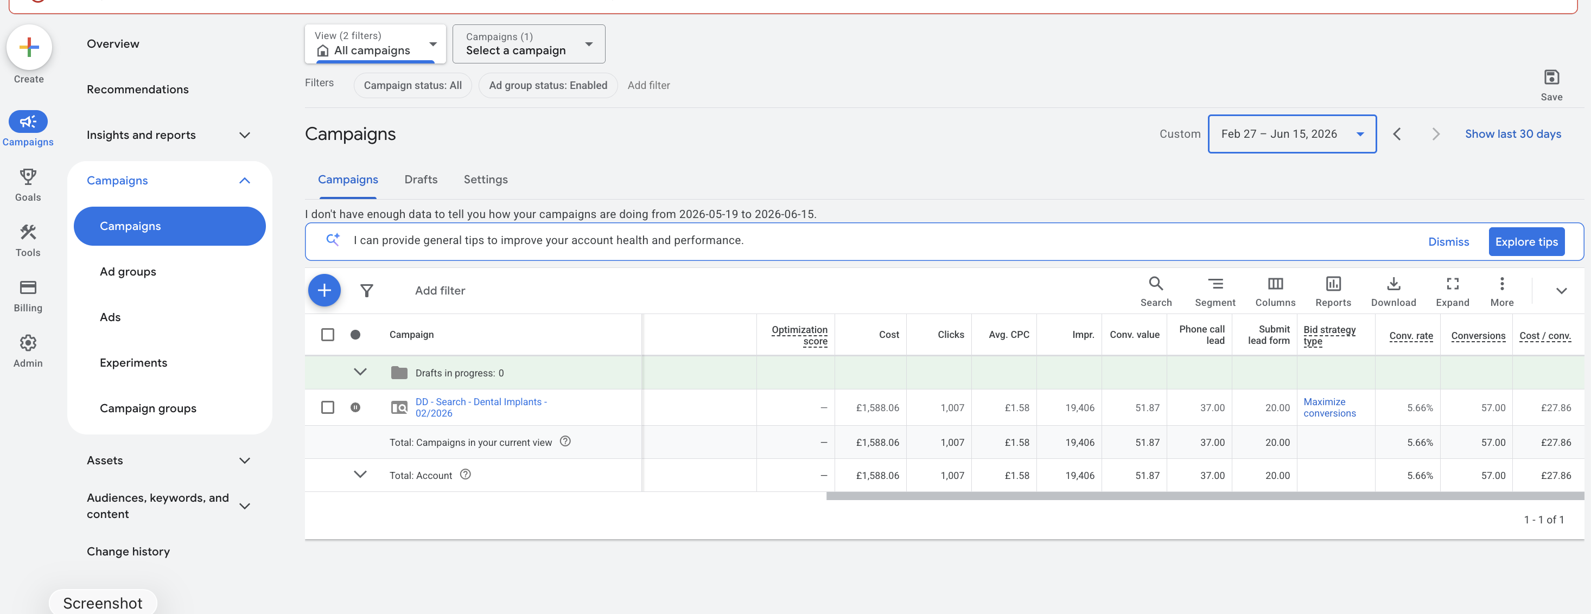Click the blue add campaign plus button
The image size is (1591, 614).
point(324,290)
